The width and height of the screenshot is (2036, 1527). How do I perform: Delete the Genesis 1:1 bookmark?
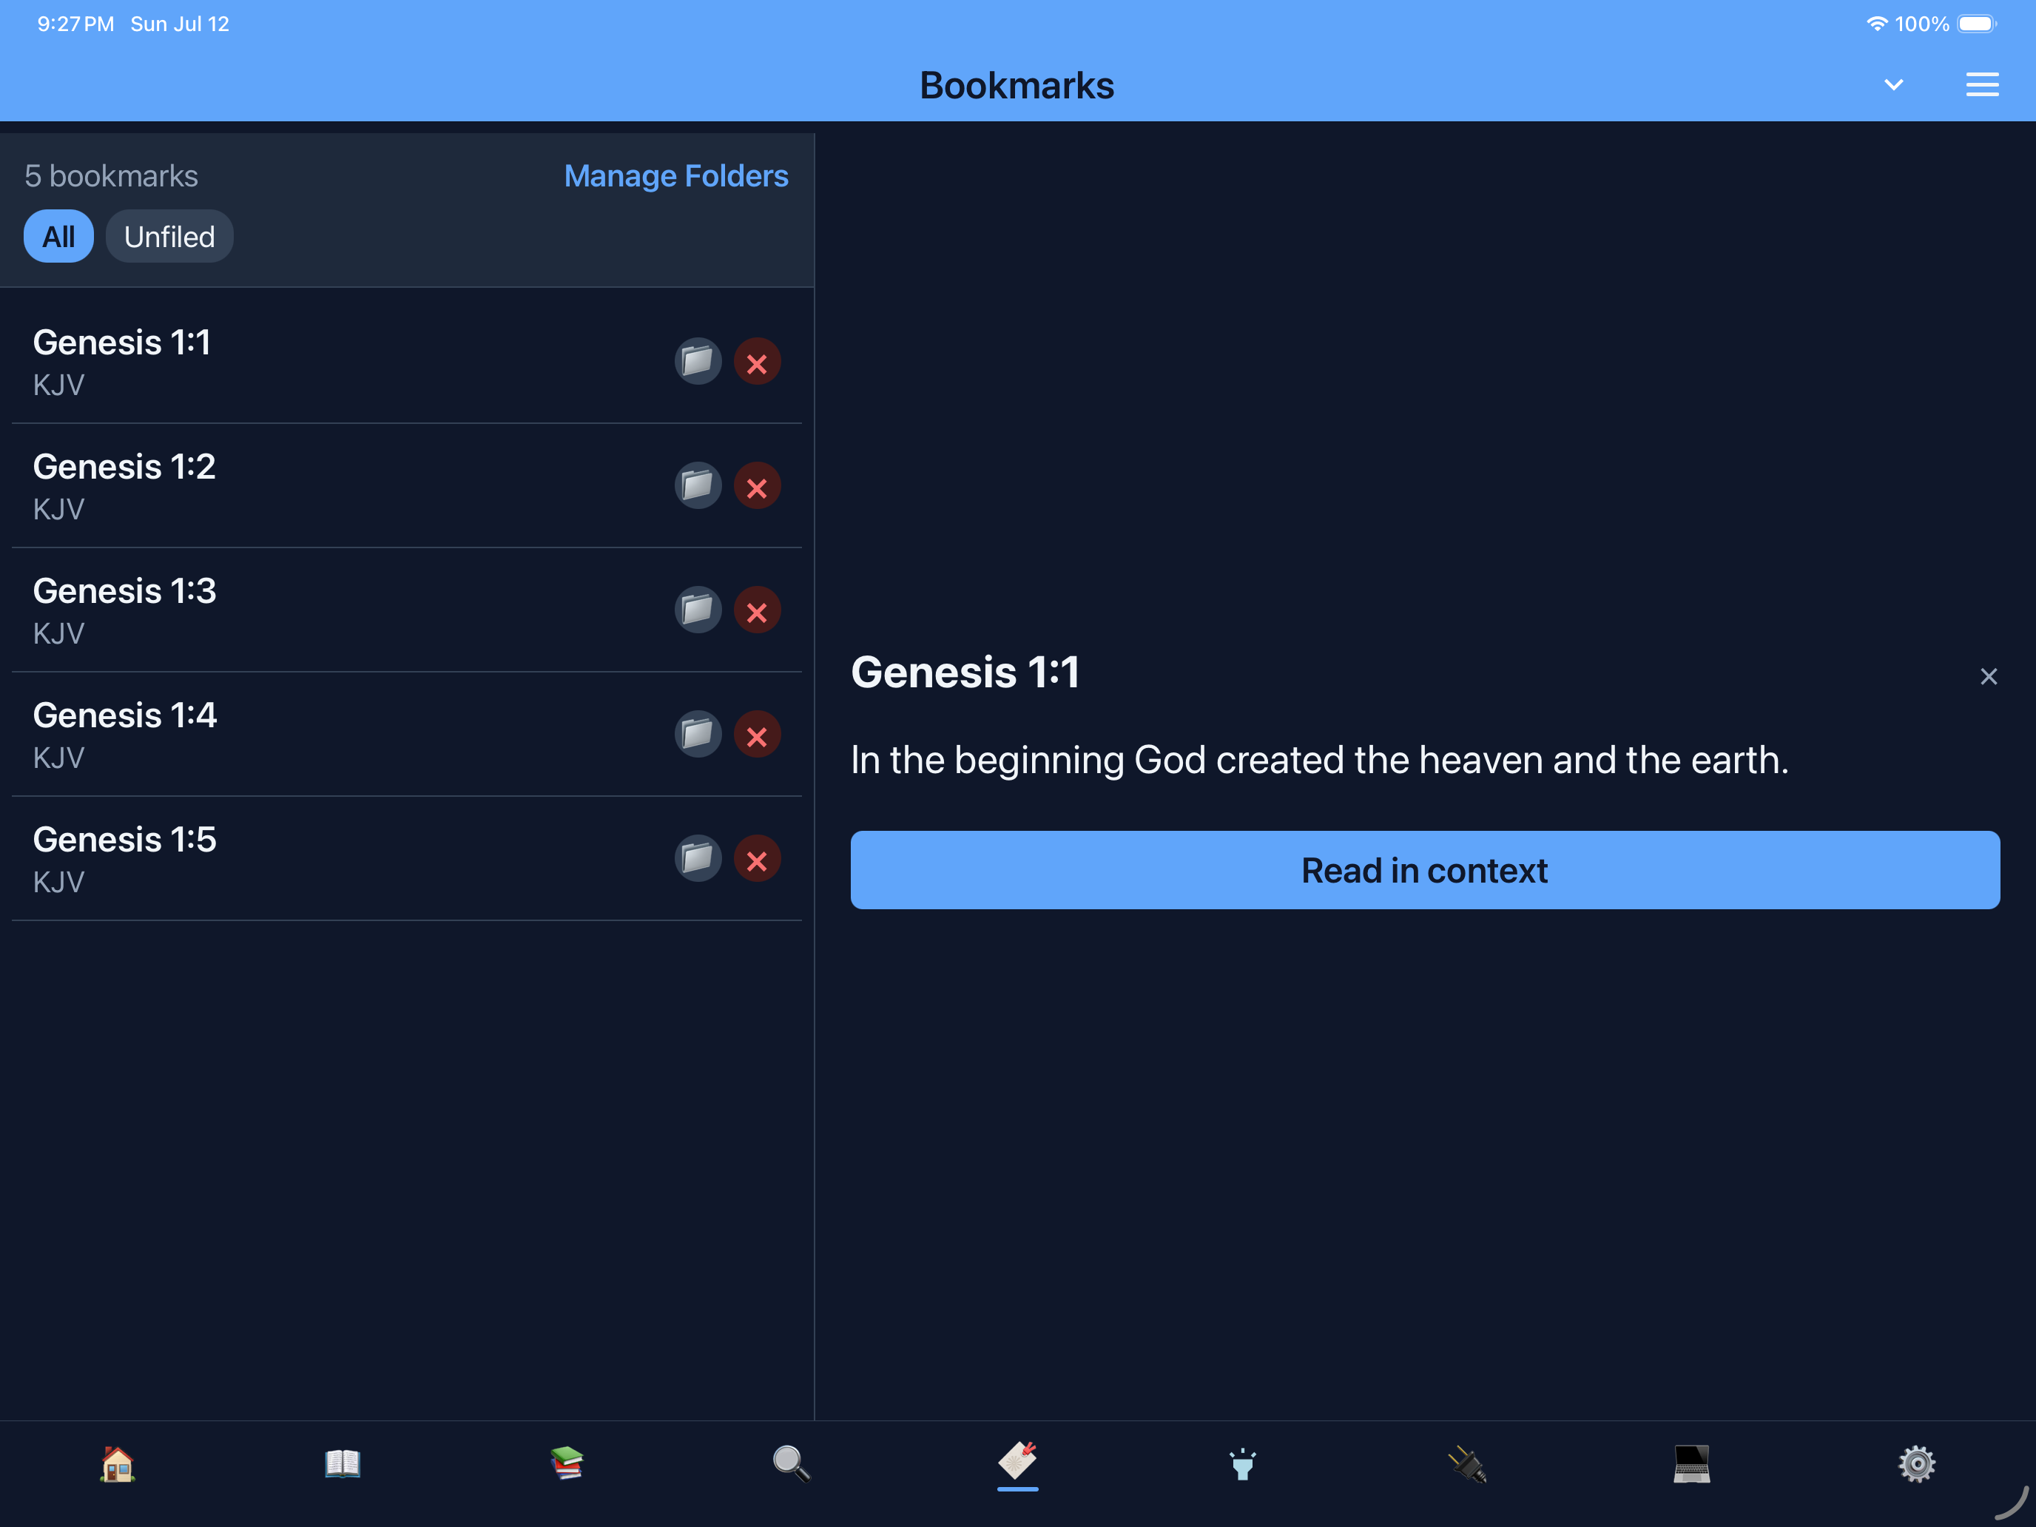point(758,362)
